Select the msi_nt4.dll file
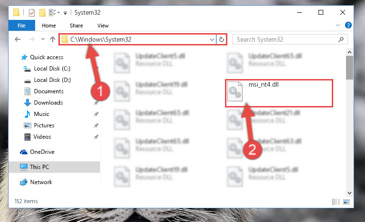The height and width of the screenshot is (222, 365). (x=279, y=93)
